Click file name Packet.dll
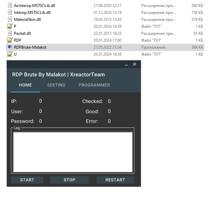Viewport: 219px width, 197px height. pos(22,33)
